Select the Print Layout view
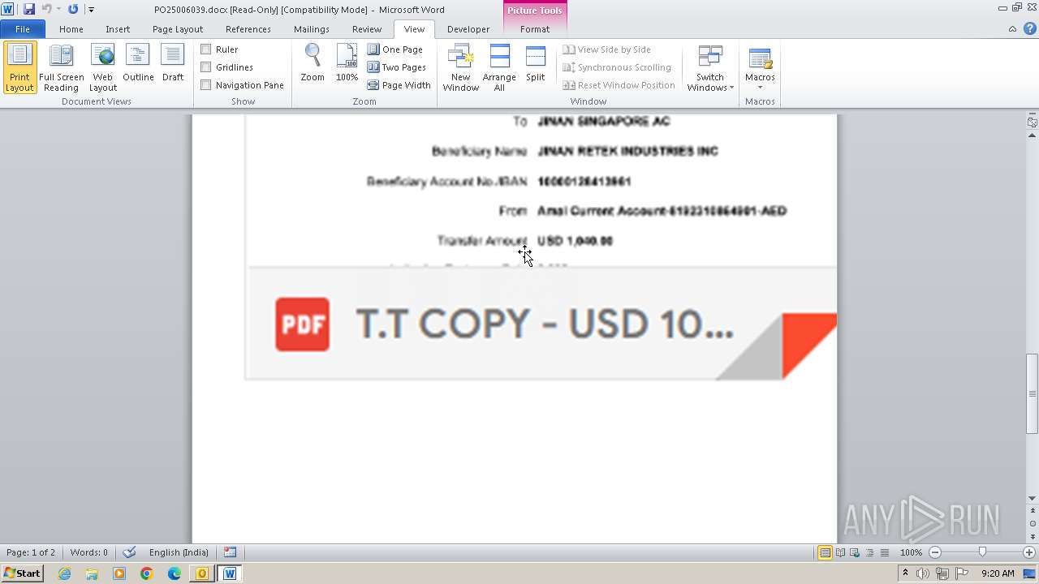The height and width of the screenshot is (584, 1039). tap(20, 67)
